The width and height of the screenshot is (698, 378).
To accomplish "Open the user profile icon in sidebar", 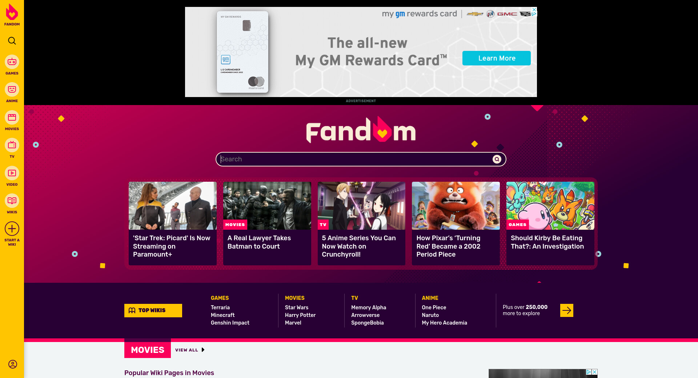I will [x=12, y=364].
